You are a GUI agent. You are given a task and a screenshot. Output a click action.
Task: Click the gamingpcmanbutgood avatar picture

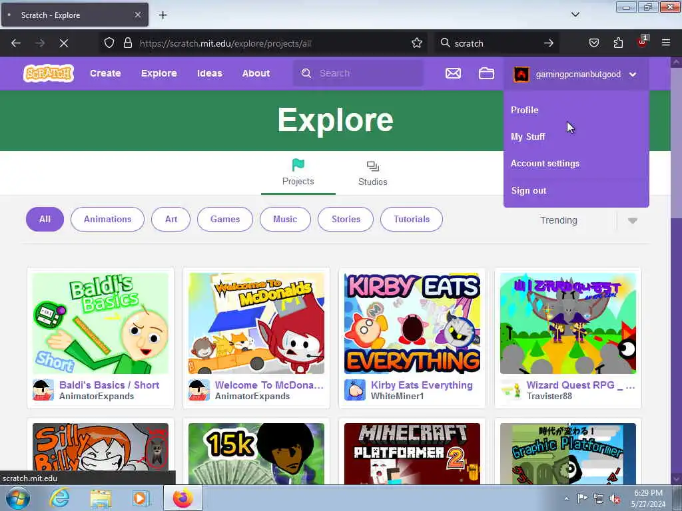(521, 75)
